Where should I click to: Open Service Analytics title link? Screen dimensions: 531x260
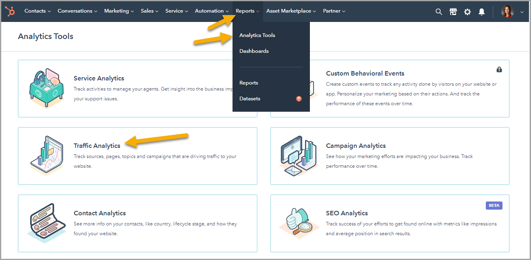click(x=99, y=78)
